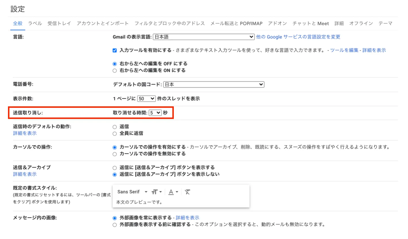Select the 全員に返信 radio option
This screenshot has width=408, height=239.
pyautogui.click(x=115, y=133)
